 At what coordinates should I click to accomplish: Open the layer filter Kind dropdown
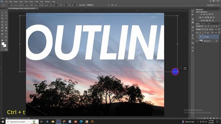pos(199,26)
